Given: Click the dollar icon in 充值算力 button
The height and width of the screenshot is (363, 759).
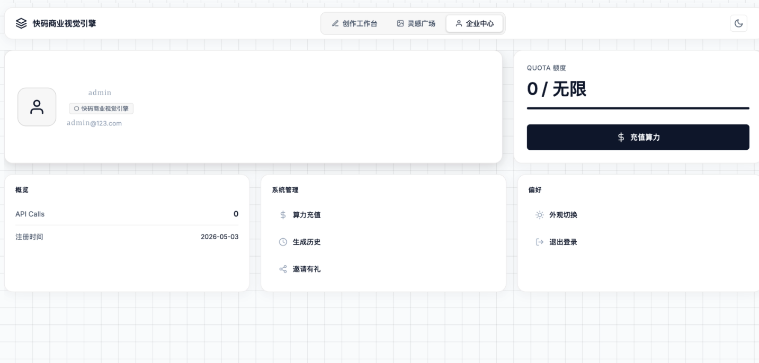Looking at the screenshot, I should click(621, 137).
